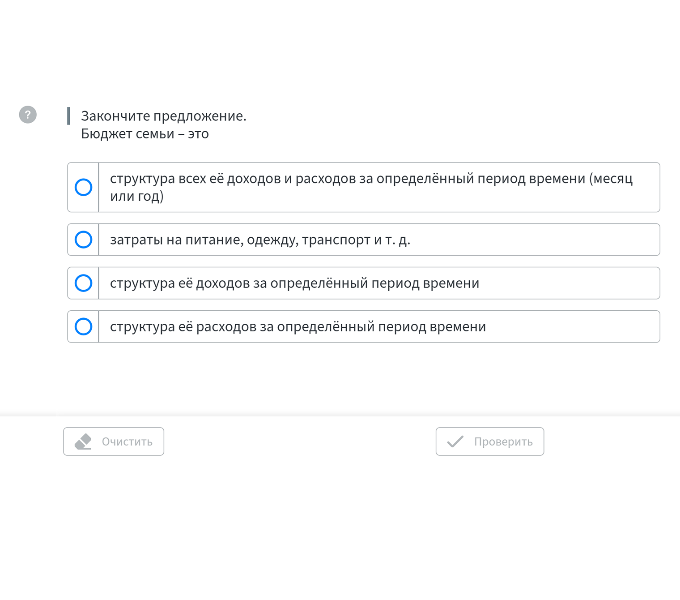Open the question mark help icon
The width and height of the screenshot is (680, 600).
click(28, 115)
